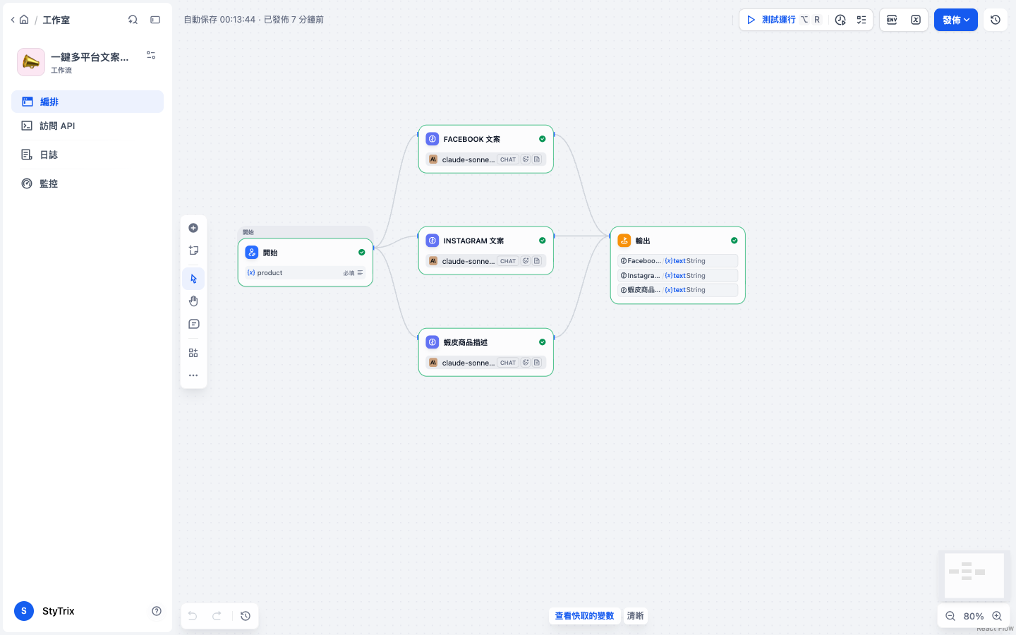Viewport: 1016px width, 635px height.
Task: Open the checklist icon in toolbar
Action: click(861, 20)
